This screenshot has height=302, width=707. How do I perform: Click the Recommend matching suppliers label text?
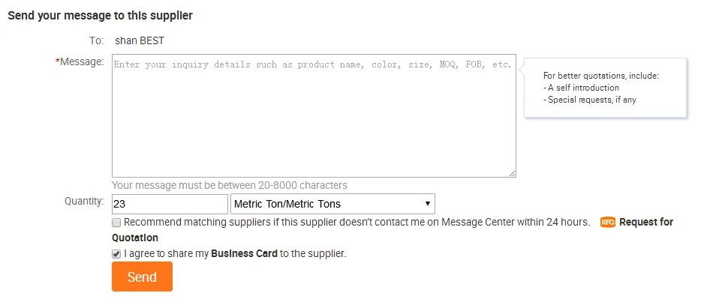pyautogui.click(x=357, y=223)
